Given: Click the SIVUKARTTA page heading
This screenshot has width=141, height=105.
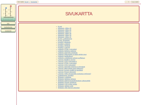Looking at the screenshot, I should [x=79, y=14].
